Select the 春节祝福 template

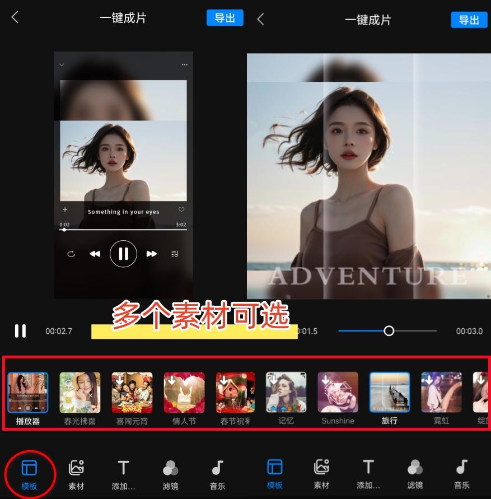pyautogui.click(x=235, y=393)
